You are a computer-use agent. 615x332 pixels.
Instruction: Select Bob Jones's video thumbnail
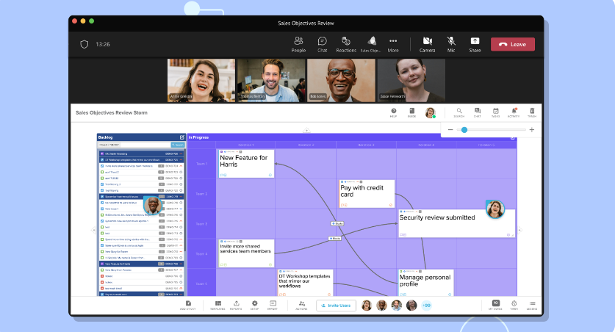click(341, 80)
